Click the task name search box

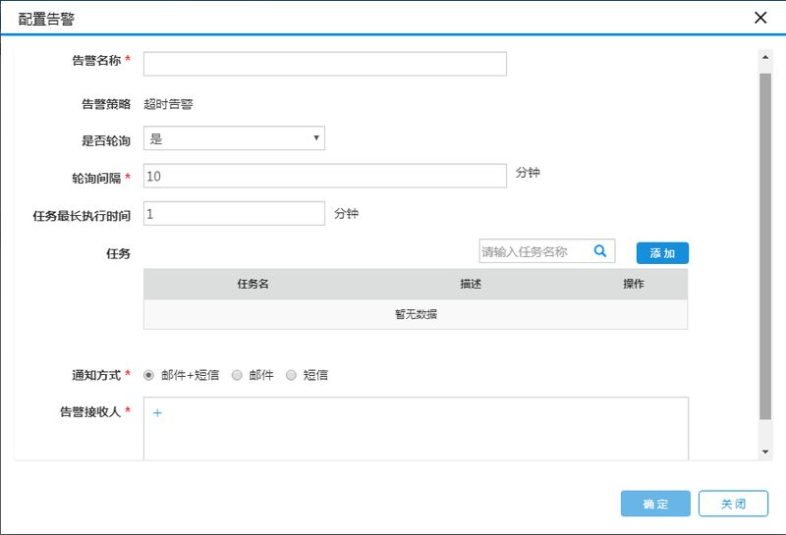533,252
